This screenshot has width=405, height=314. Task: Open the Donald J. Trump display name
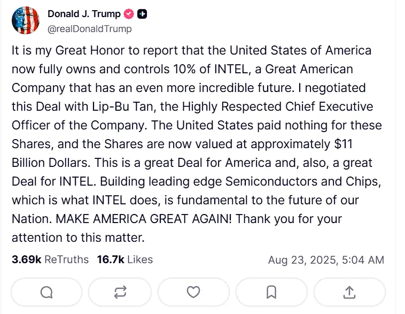pos(84,14)
